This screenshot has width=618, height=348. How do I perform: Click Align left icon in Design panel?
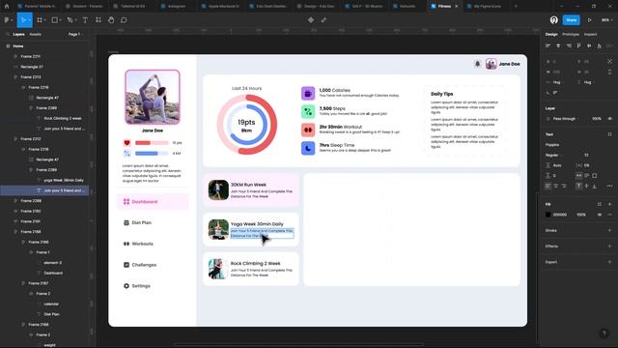(x=548, y=45)
